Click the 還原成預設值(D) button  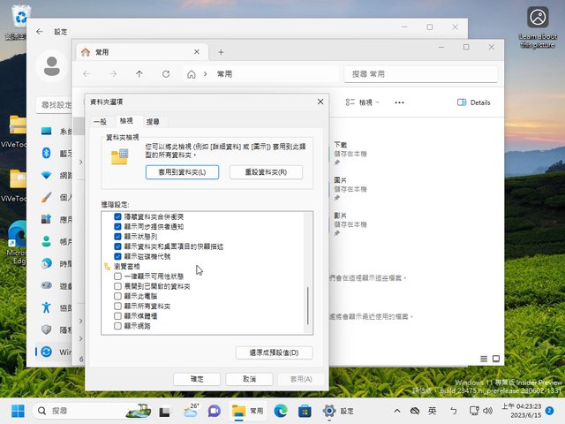coord(274,352)
